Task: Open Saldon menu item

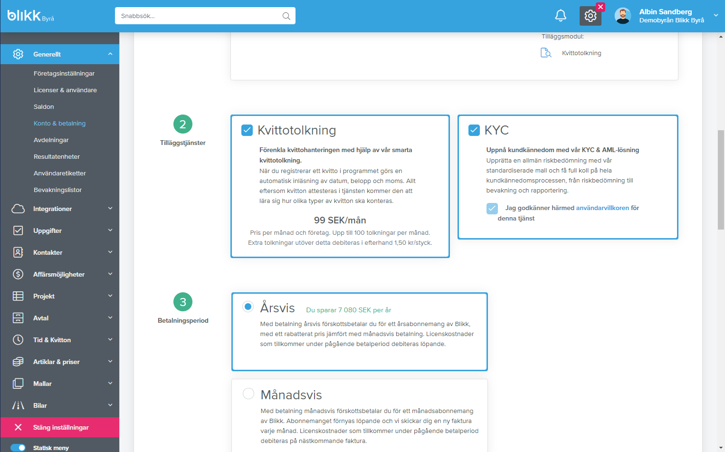Action: [44, 107]
